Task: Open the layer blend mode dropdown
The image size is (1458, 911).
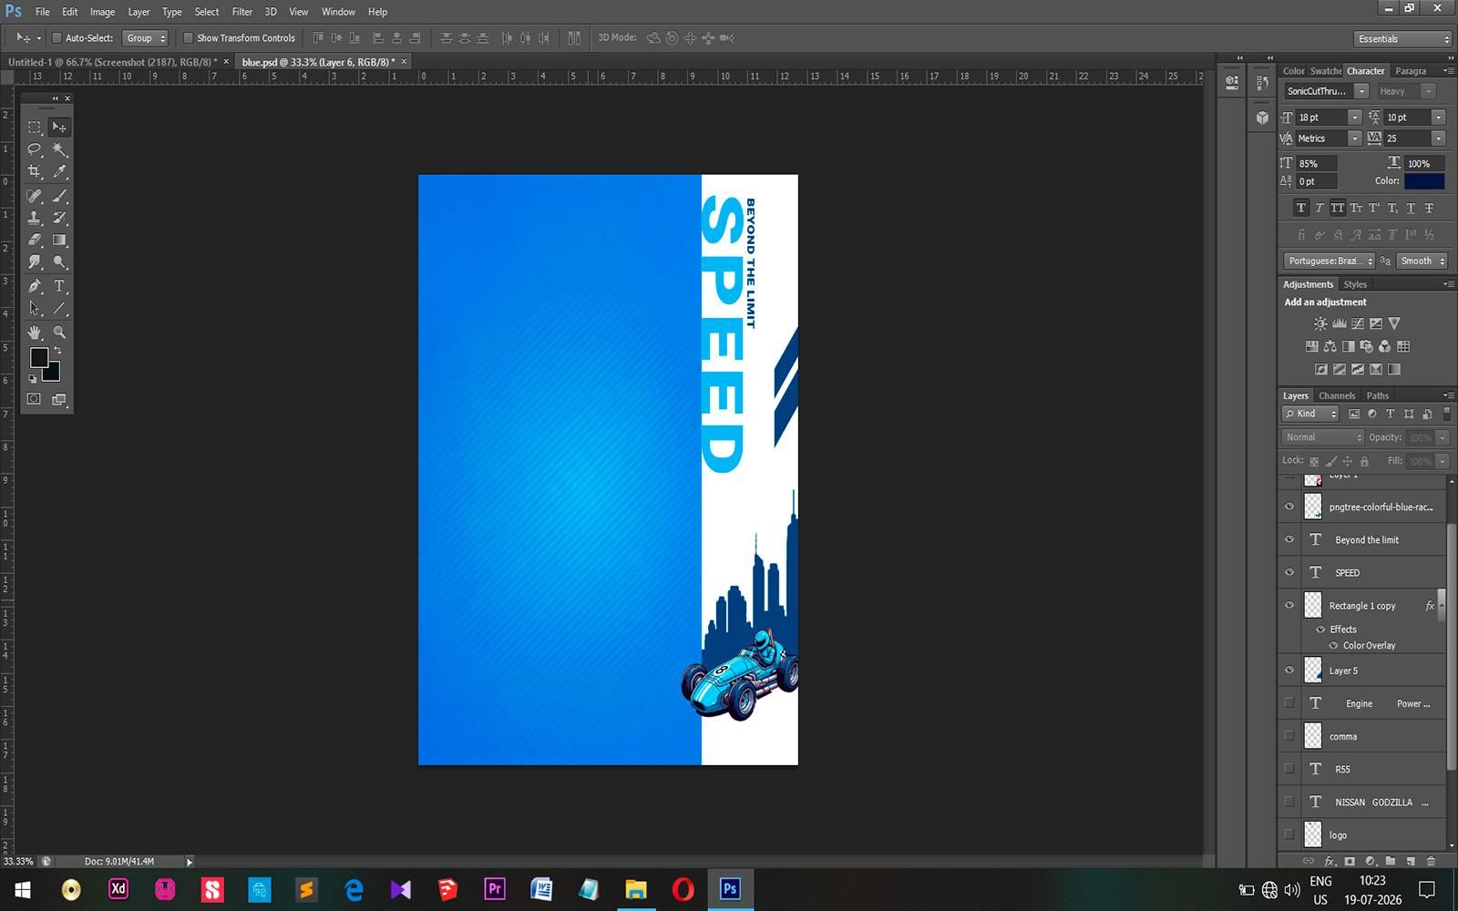Action: coord(1323,437)
